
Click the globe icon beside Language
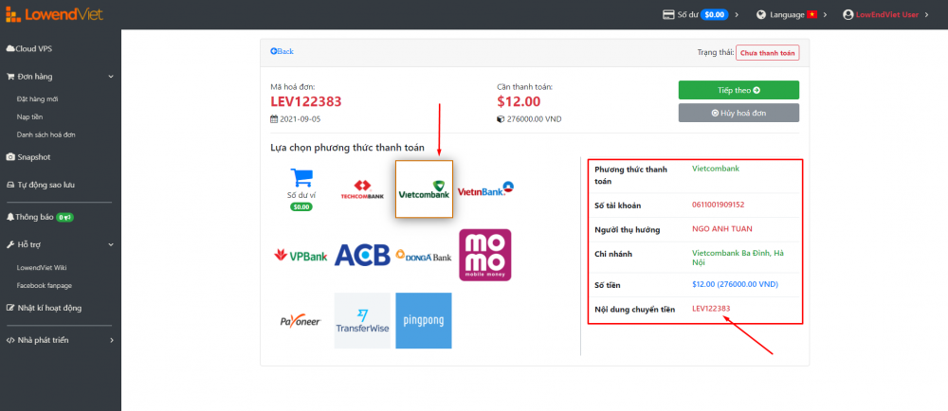[760, 14]
